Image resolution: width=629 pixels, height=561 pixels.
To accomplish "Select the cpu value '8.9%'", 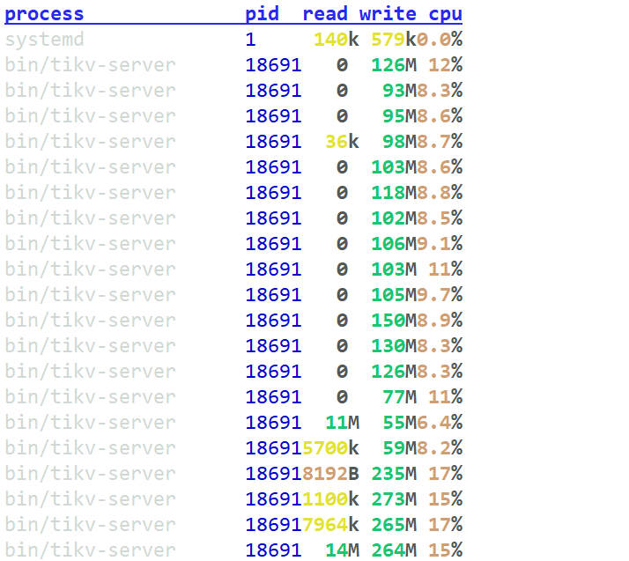I will click(x=440, y=321).
